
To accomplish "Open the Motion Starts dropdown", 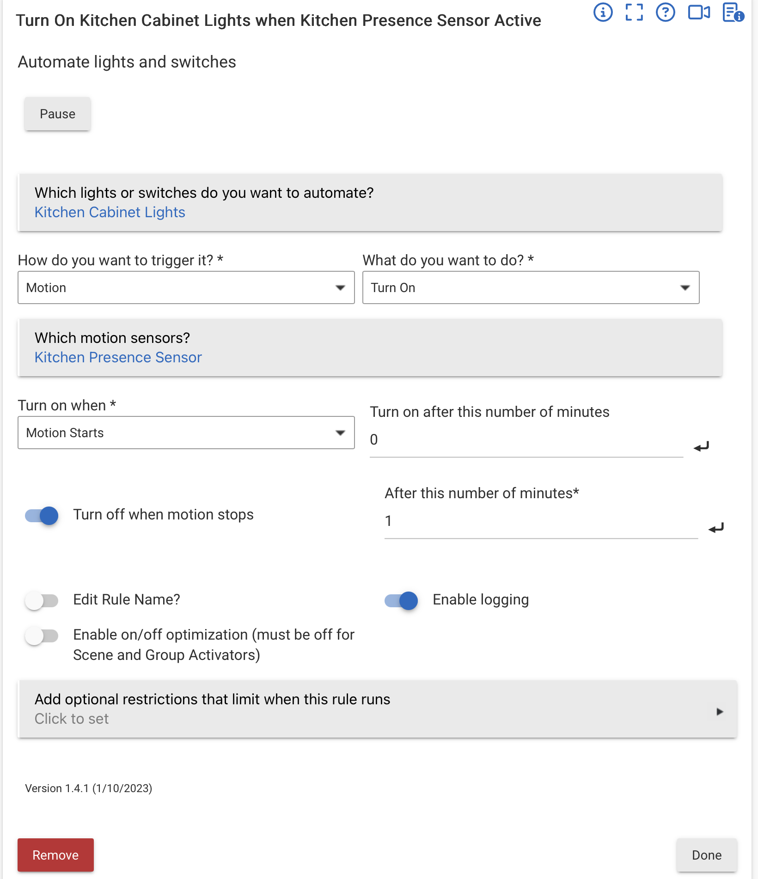I will coord(186,433).
